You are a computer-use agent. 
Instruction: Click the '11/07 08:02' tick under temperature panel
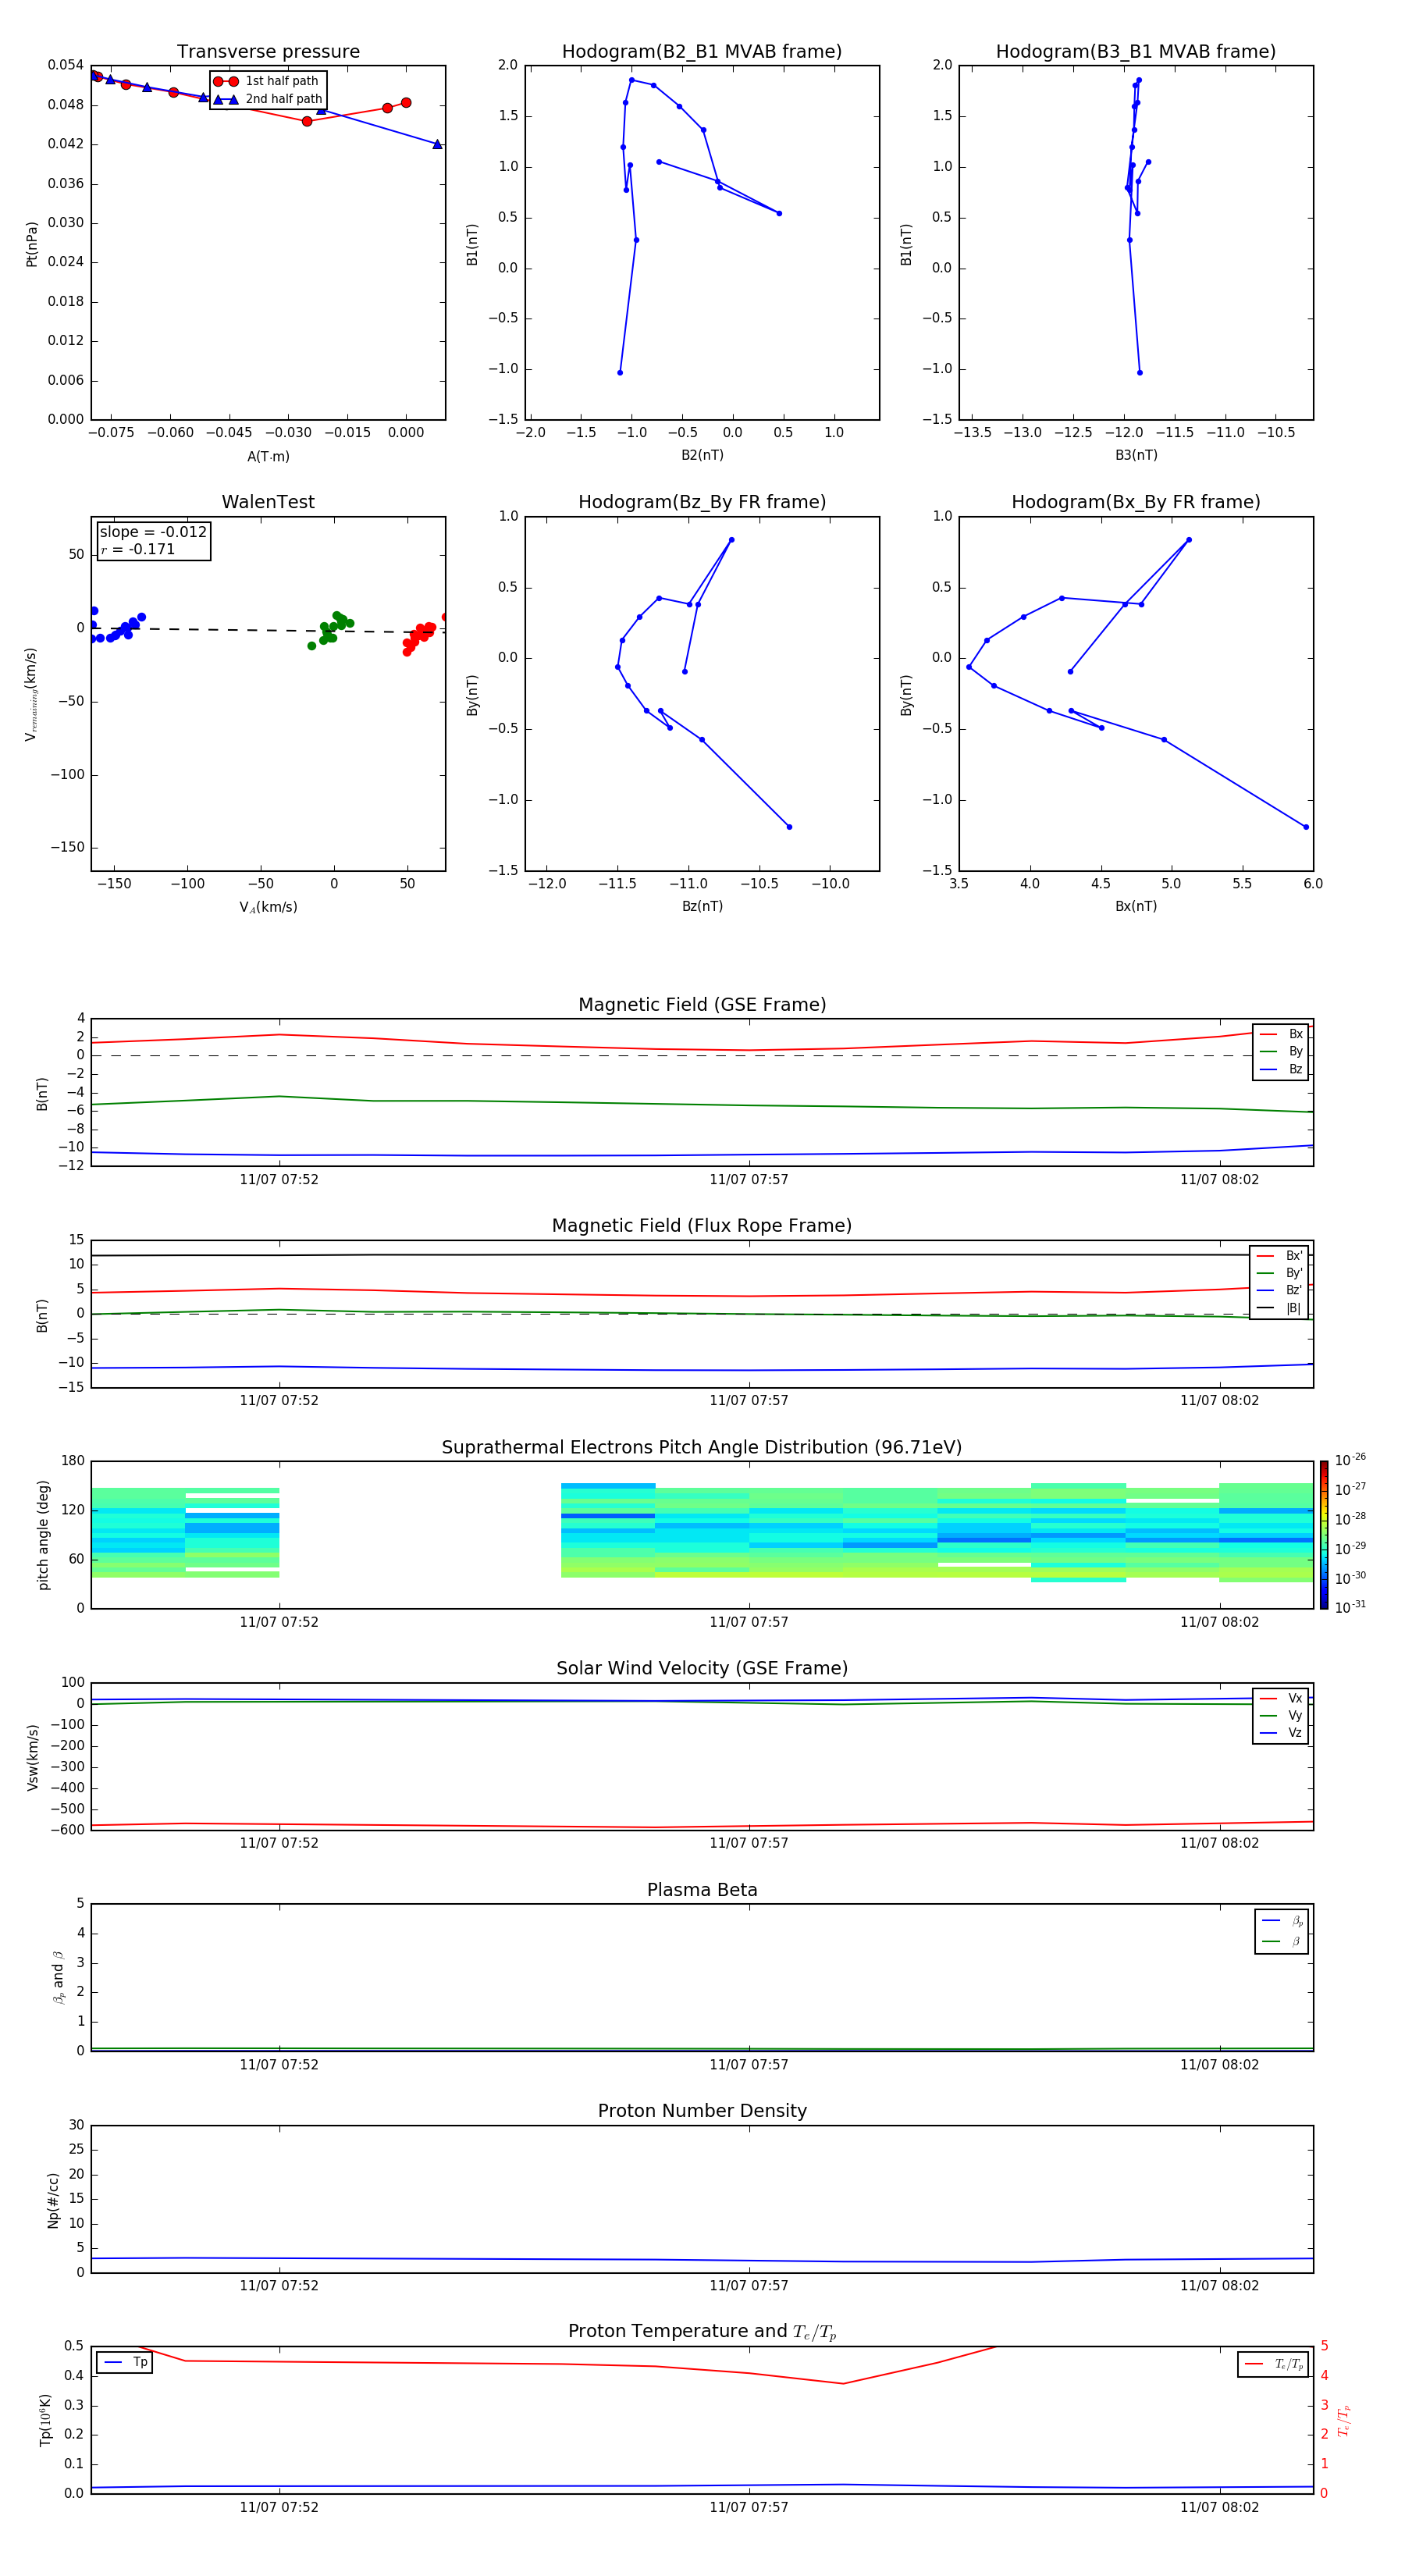click(1219, 2508)
